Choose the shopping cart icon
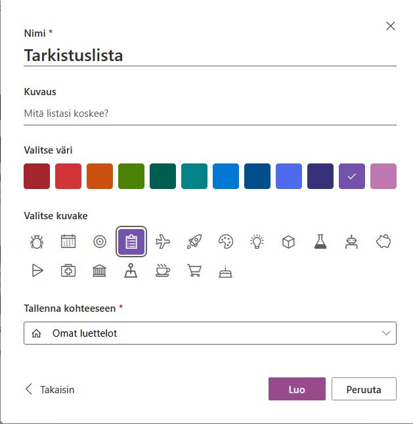The height and width of the screenshot is (424, 413). click(194, 270)
